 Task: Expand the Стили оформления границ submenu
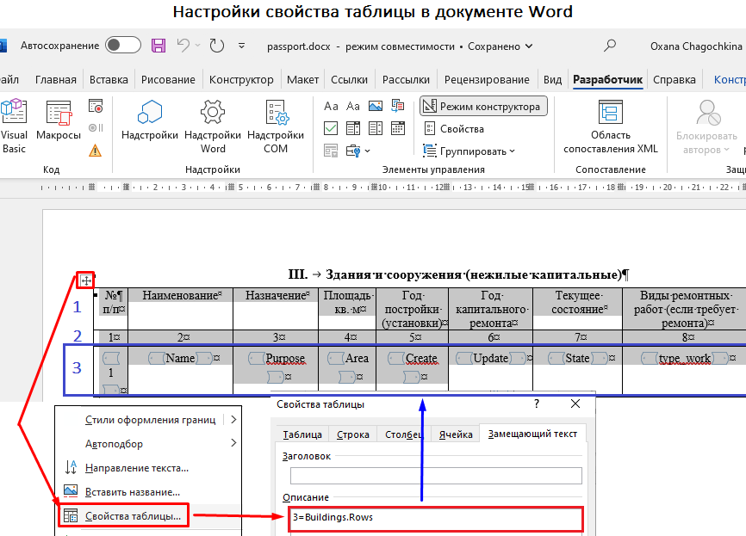tap(233, 420)
